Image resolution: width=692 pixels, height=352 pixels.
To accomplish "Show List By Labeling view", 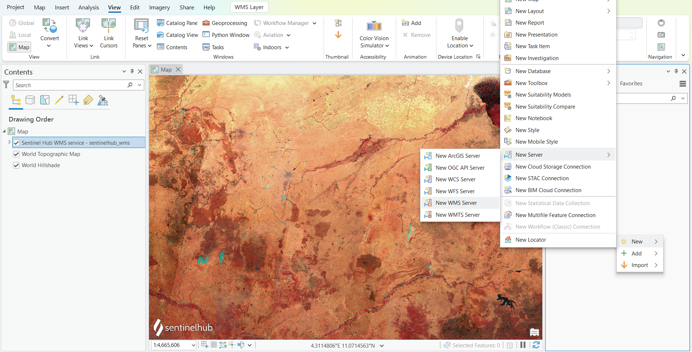I will (x=88, y=100).
